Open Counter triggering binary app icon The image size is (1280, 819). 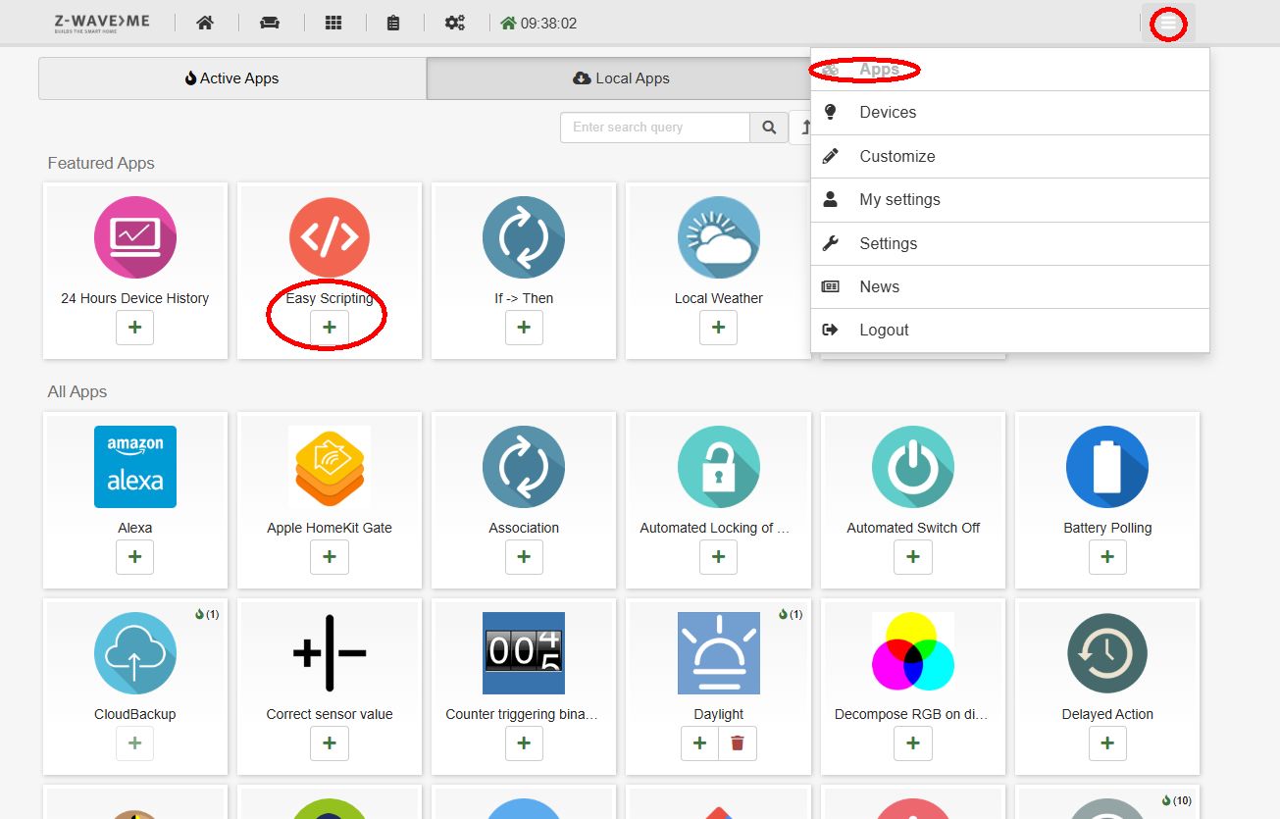[x=524, y=653]
